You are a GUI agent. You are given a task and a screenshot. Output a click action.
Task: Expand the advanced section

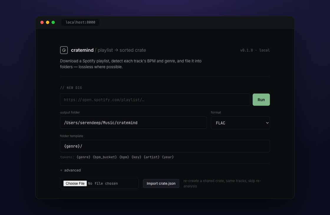click(70, 170)
